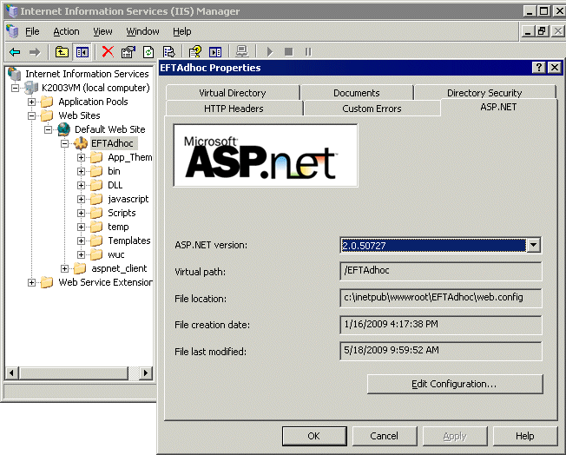Click the tree pane scroll right arrow

pyautogui.click(x=146, y=373)
